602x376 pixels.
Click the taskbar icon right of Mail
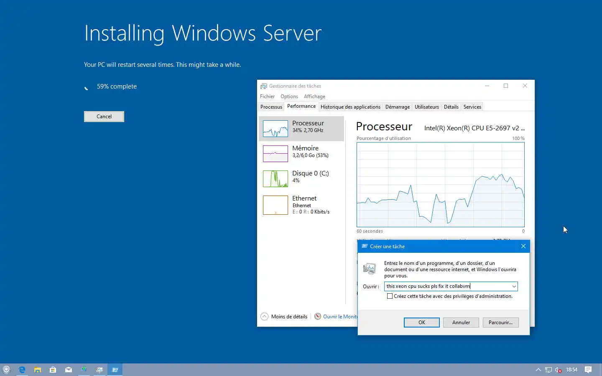point(84,369)
